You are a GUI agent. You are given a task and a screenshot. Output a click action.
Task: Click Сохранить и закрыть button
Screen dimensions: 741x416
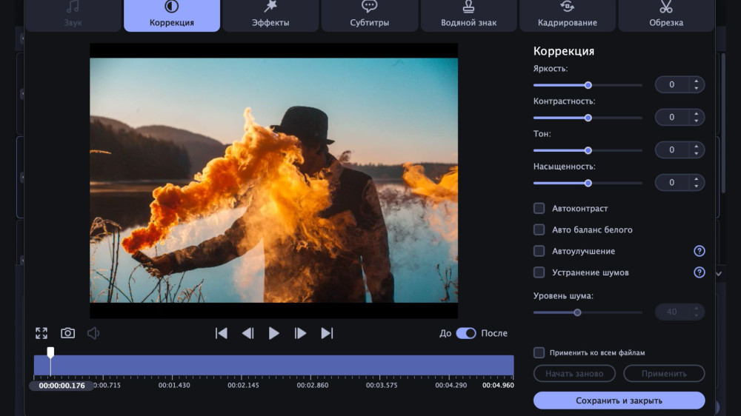pyautogui.click(x=619, y=400)
